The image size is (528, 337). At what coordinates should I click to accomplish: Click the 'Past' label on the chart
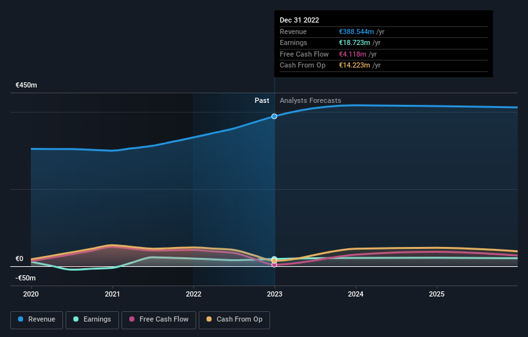click(x=262, y=101)
